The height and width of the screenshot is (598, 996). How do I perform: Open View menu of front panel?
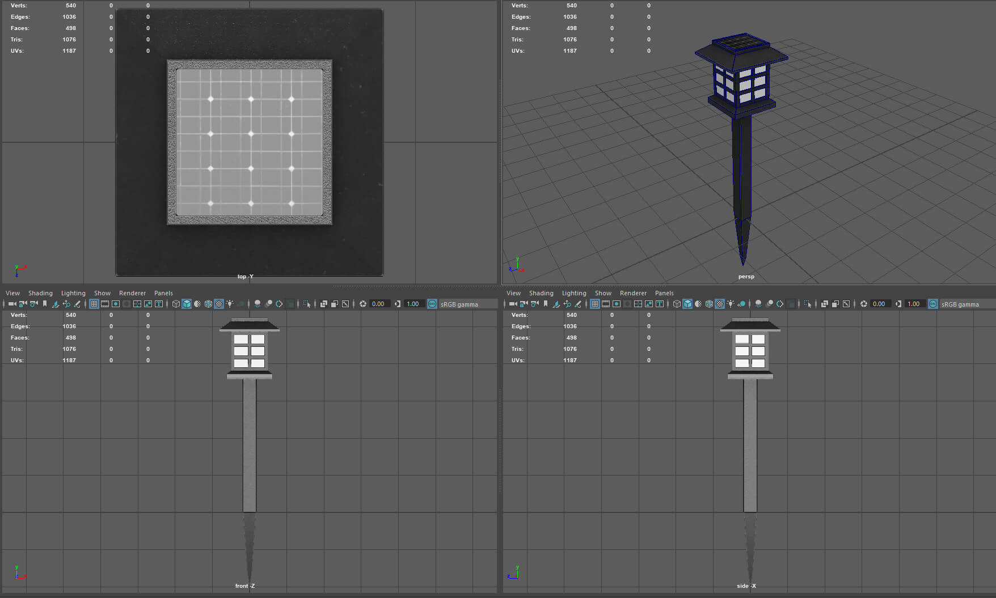[x=12, y=293]
